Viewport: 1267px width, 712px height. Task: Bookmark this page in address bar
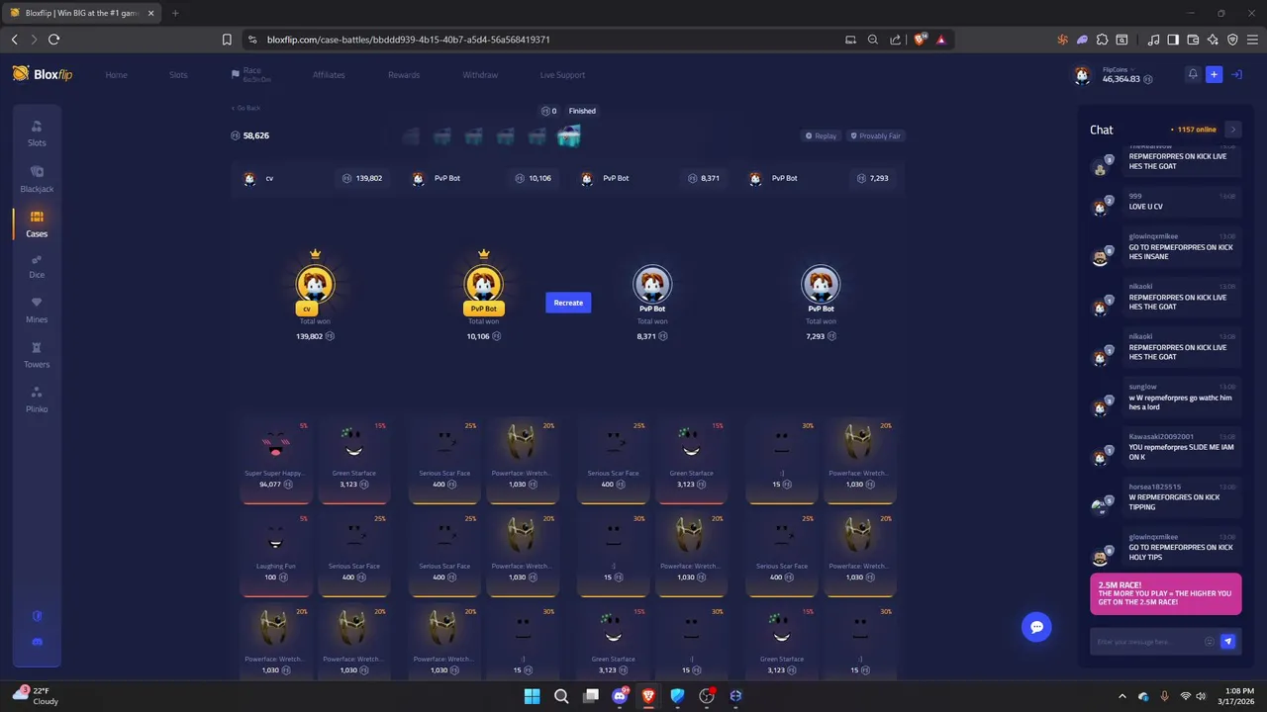(x=227, y=40)
